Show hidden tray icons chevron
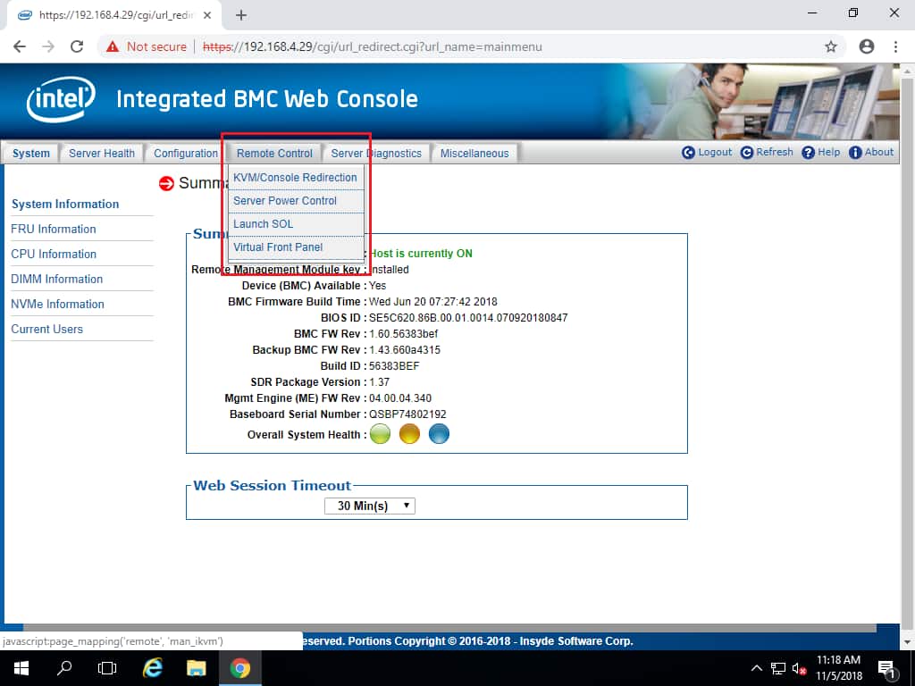This screenshot has height=686, width=915. click(756, 668)
